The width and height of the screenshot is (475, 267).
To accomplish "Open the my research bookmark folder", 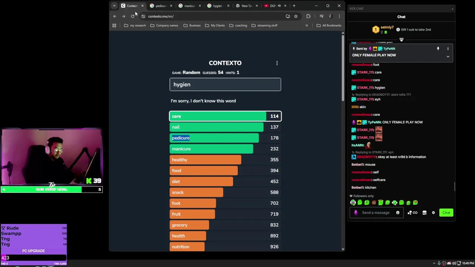I will [x=135, y=26].
